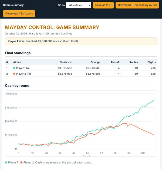Click the Airline column header
This screenshot has width=162, height=169.
point(17,62)
